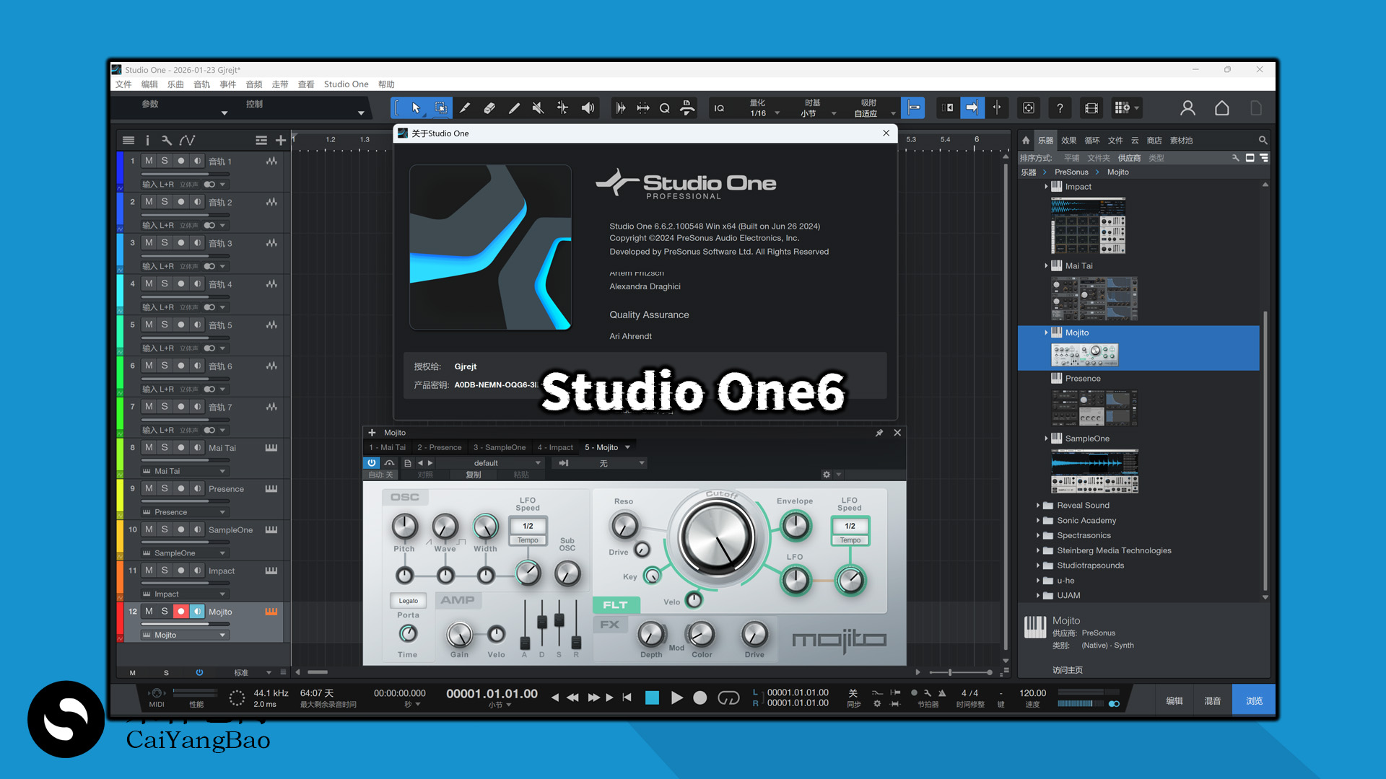Select the Mute tool in the toolbar
Viewport: 1386px width, 779px height.
pos(538,107)
